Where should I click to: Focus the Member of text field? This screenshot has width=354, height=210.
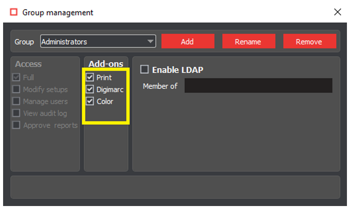coord(258,86)
